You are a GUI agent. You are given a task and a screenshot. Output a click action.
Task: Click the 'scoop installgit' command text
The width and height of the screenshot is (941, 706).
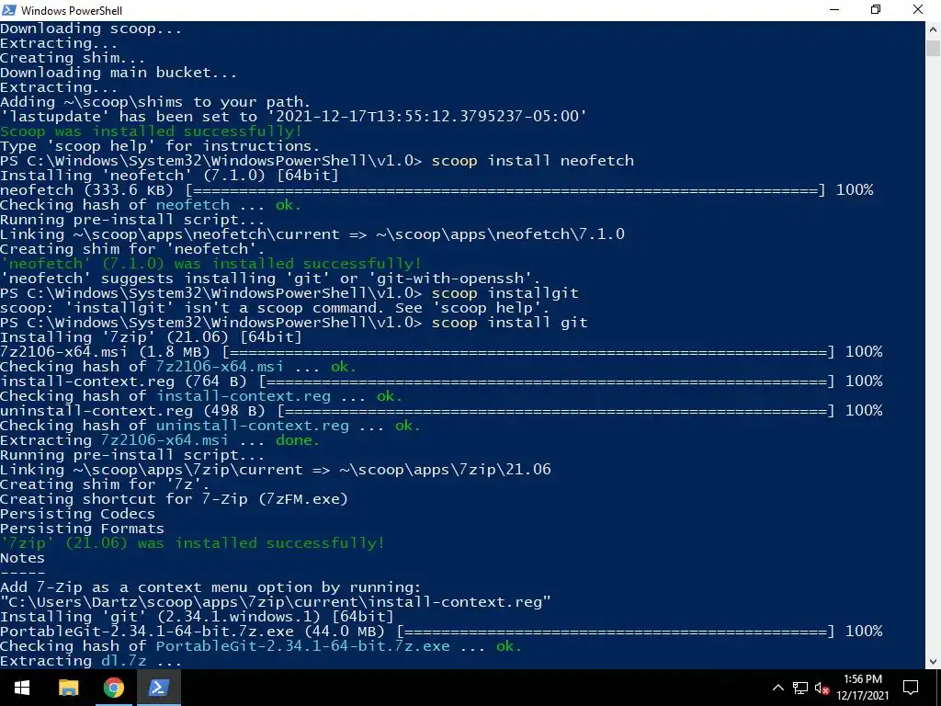point(505,293)
